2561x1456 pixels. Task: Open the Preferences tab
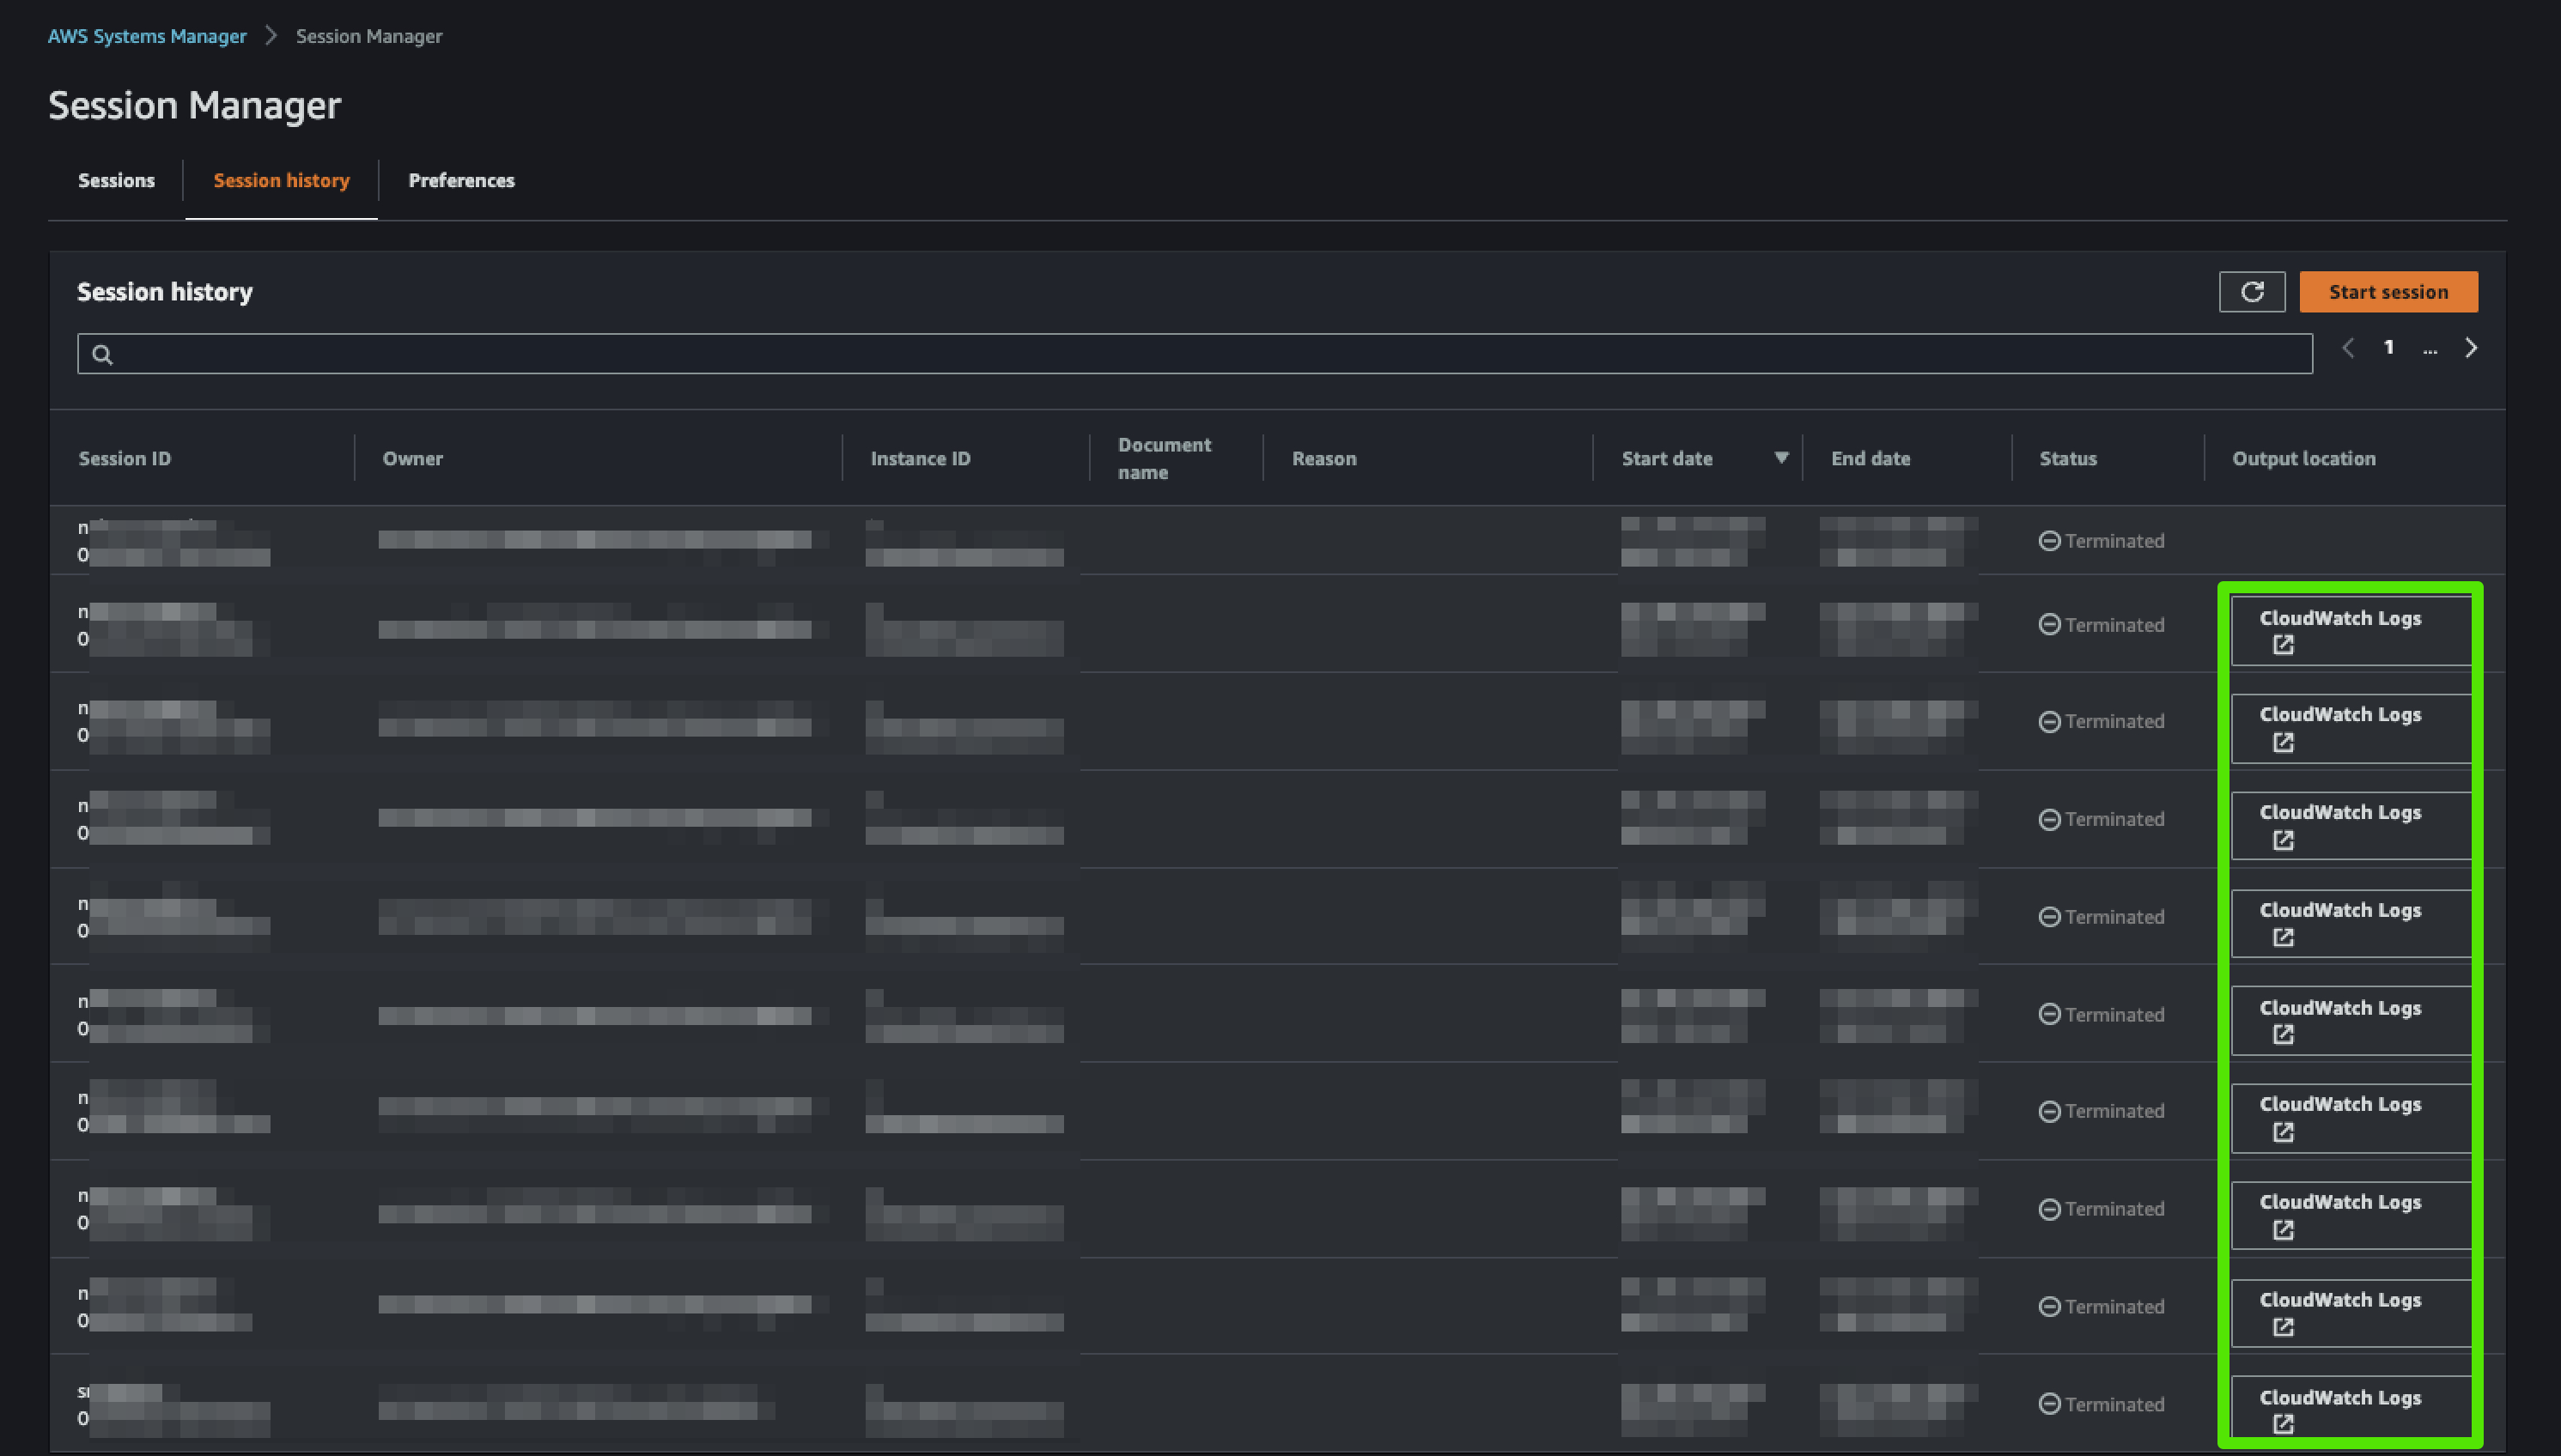[461, 180]
